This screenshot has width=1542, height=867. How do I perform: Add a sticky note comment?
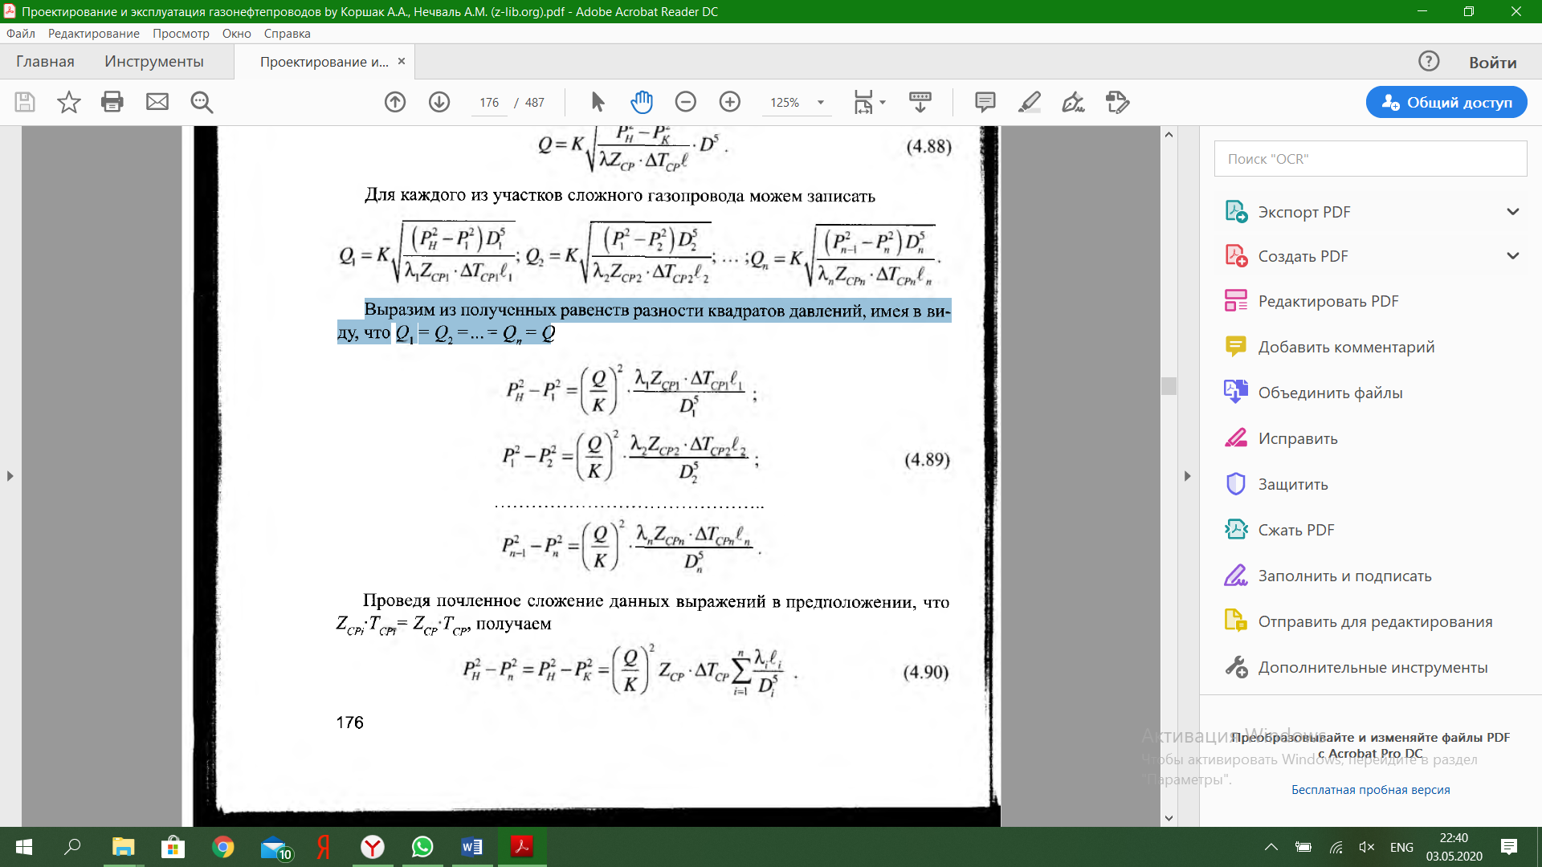click(x=985, y=102)
